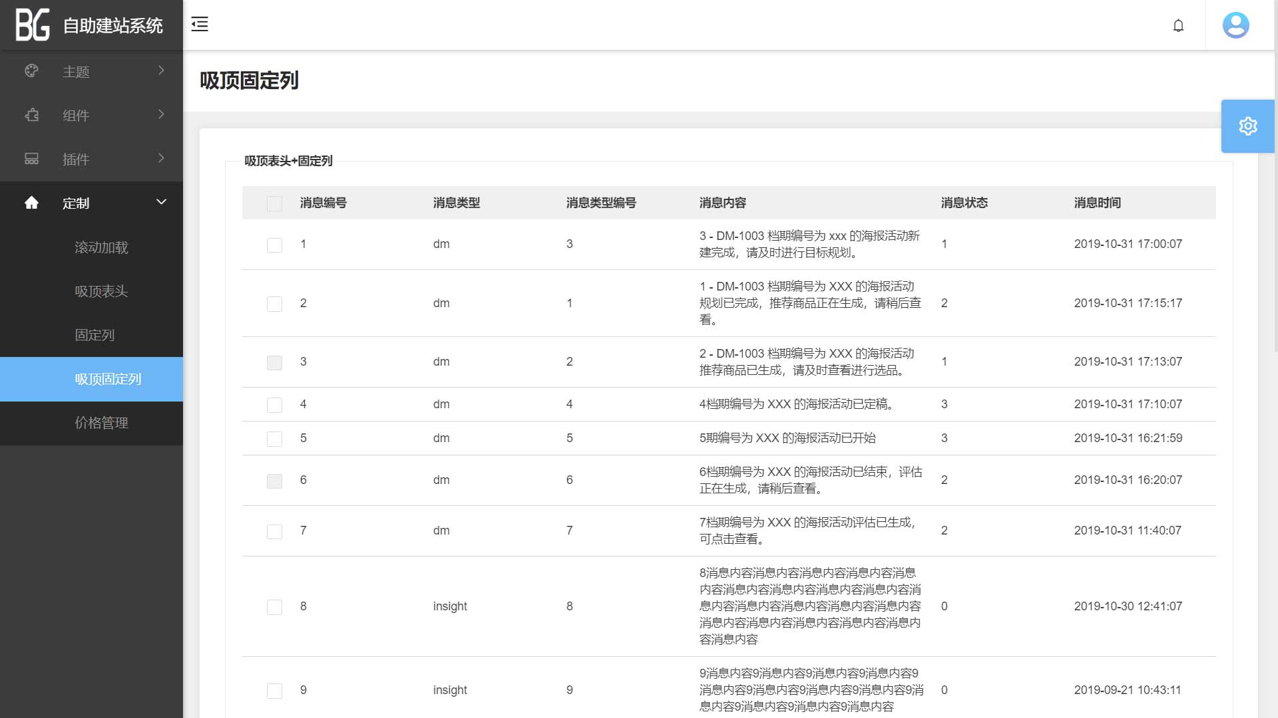Click the user avatar icon

pyautogui.click(x=1235, y=25)
